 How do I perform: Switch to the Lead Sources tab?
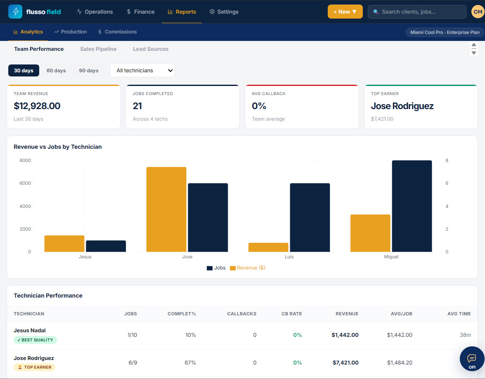(151, 49)
